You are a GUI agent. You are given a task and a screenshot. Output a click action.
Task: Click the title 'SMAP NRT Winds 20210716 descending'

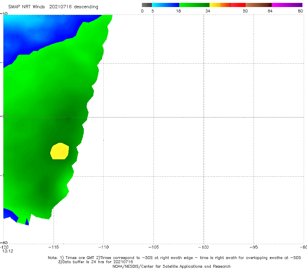tap(53, 7)
